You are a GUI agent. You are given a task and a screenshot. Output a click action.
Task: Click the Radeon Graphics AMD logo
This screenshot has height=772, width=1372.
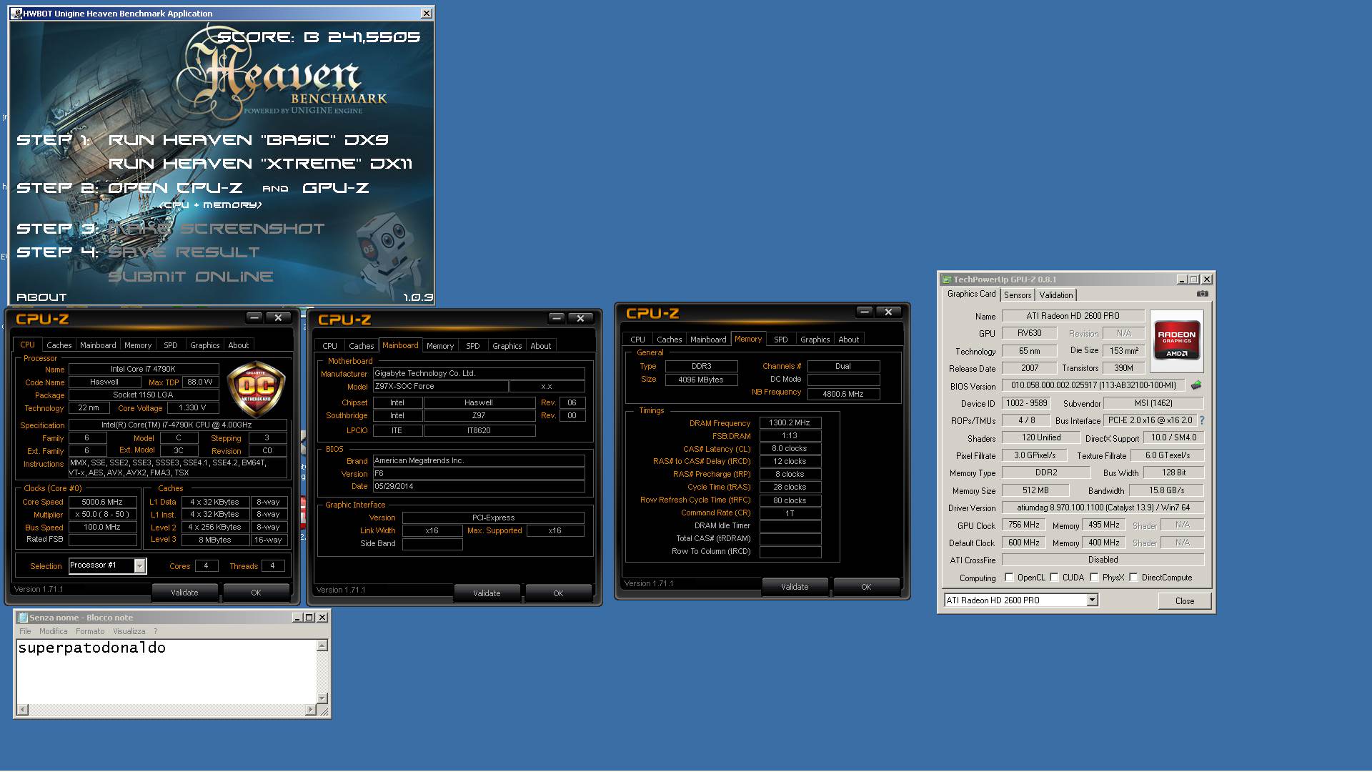(x=1176, y=342)
